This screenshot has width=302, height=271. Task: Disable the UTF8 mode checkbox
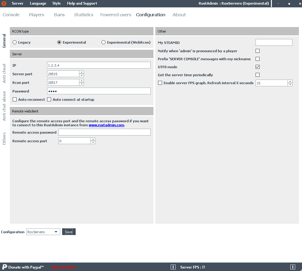pos(258,67)
